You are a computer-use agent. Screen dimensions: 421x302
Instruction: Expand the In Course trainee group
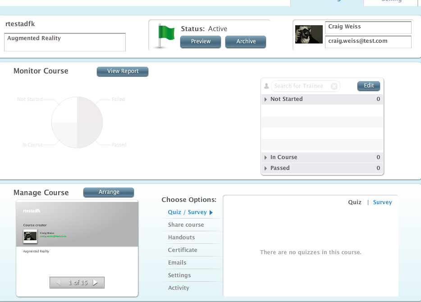[266, 157]
